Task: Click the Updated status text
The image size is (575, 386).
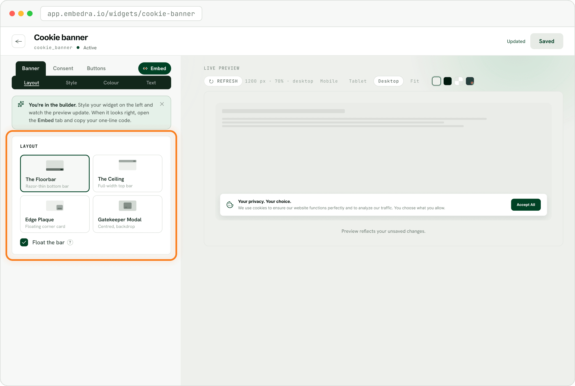Action: click(x=516, y=41)
